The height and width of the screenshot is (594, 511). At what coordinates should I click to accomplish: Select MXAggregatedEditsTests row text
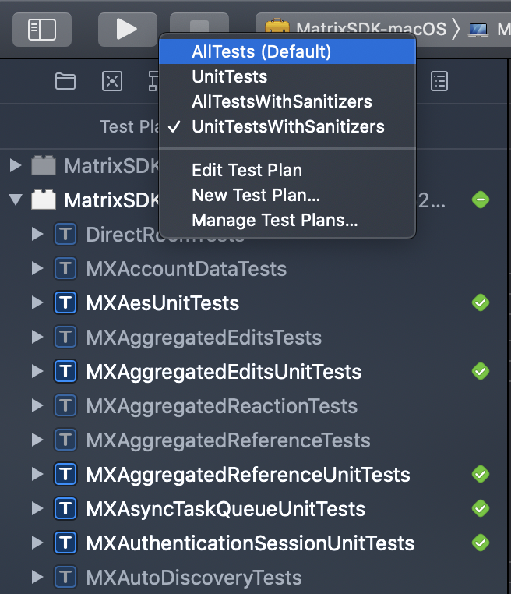click(x=204, y=338)
